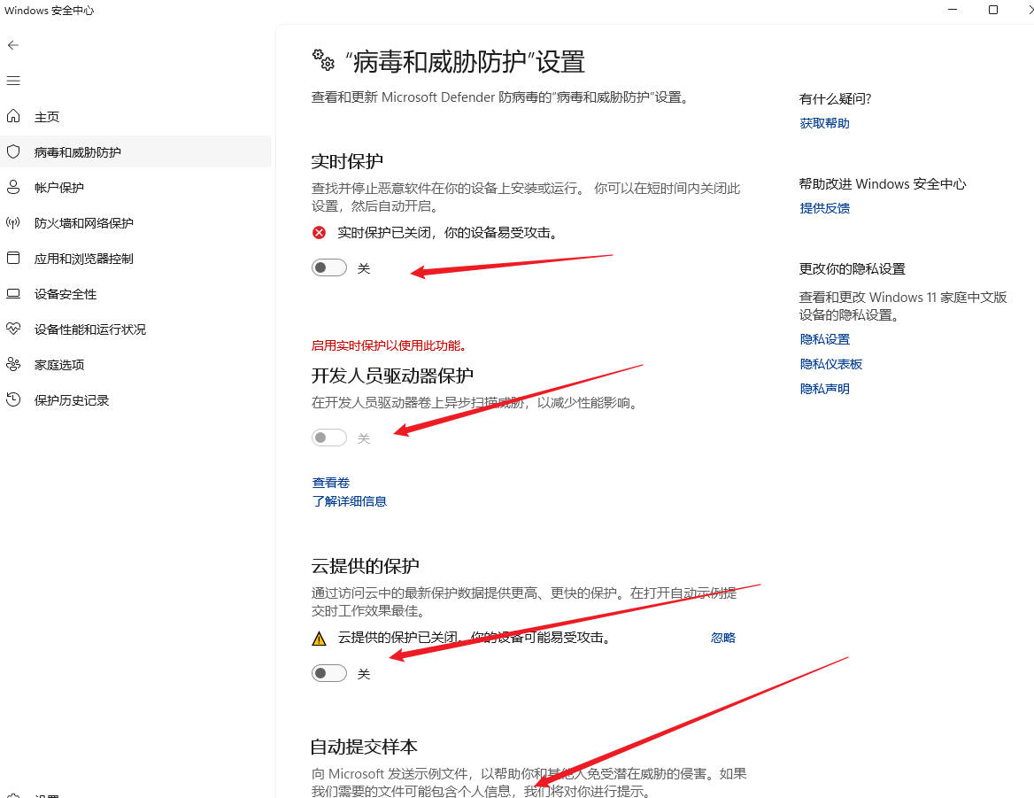This screenshot has width=1034, height=798.
Task: Dismiss the cloud warning with 忽略
Action: point(722,638)
